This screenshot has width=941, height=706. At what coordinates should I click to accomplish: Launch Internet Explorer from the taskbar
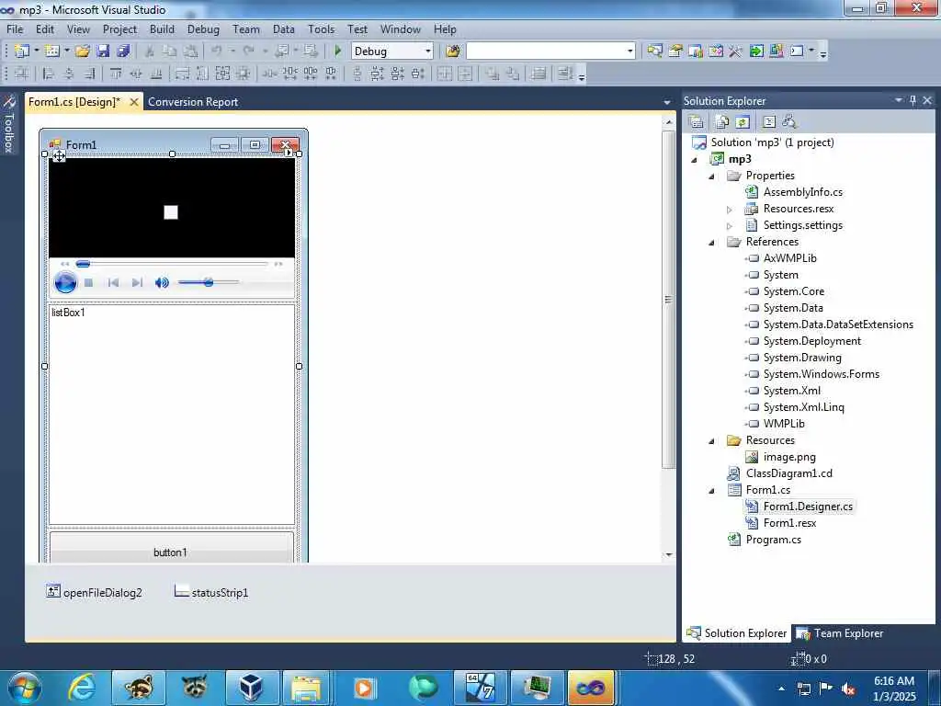[82, 688]
